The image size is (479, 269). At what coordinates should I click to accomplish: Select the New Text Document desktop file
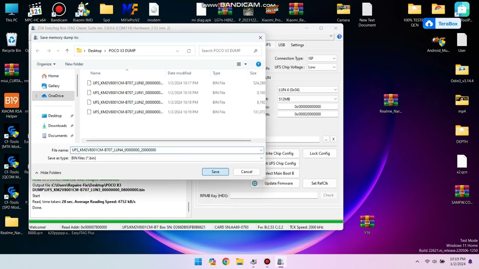coord(367,15)
